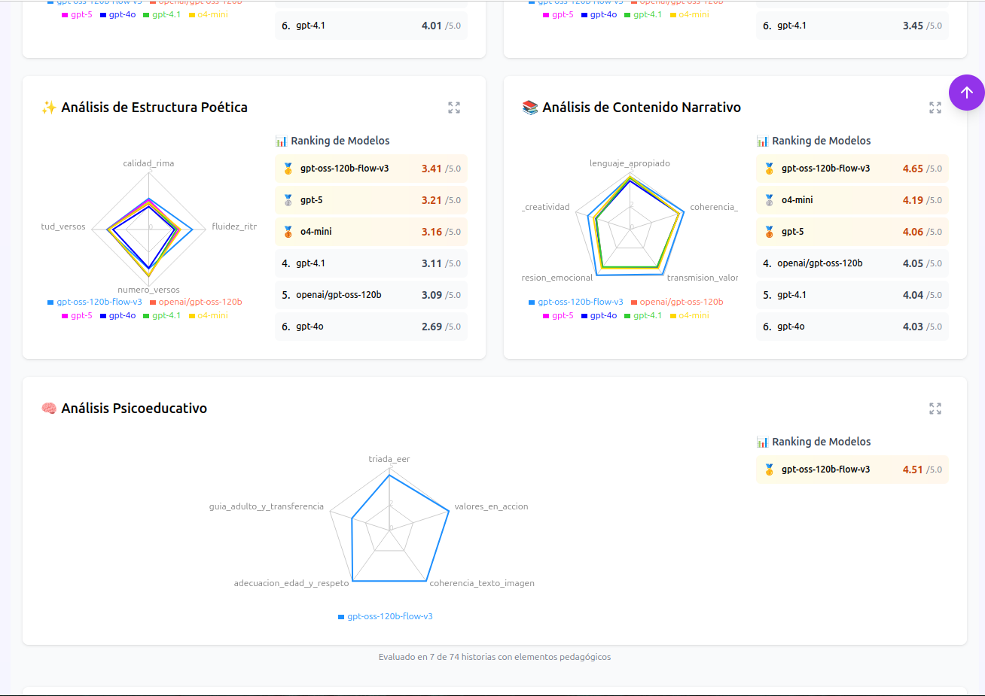Screen dimensions: 985x696
Task: Click the numero_versos axis label on the poetic radar chart
Action: point(148,290)
